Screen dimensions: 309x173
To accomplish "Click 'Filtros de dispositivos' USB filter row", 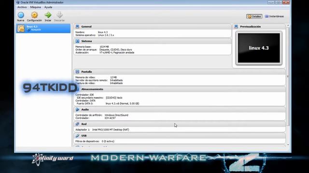I will (x=95, y=141).
